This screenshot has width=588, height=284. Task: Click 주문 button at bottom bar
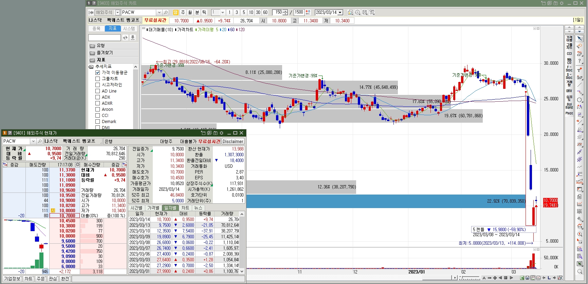pos(41,279)
